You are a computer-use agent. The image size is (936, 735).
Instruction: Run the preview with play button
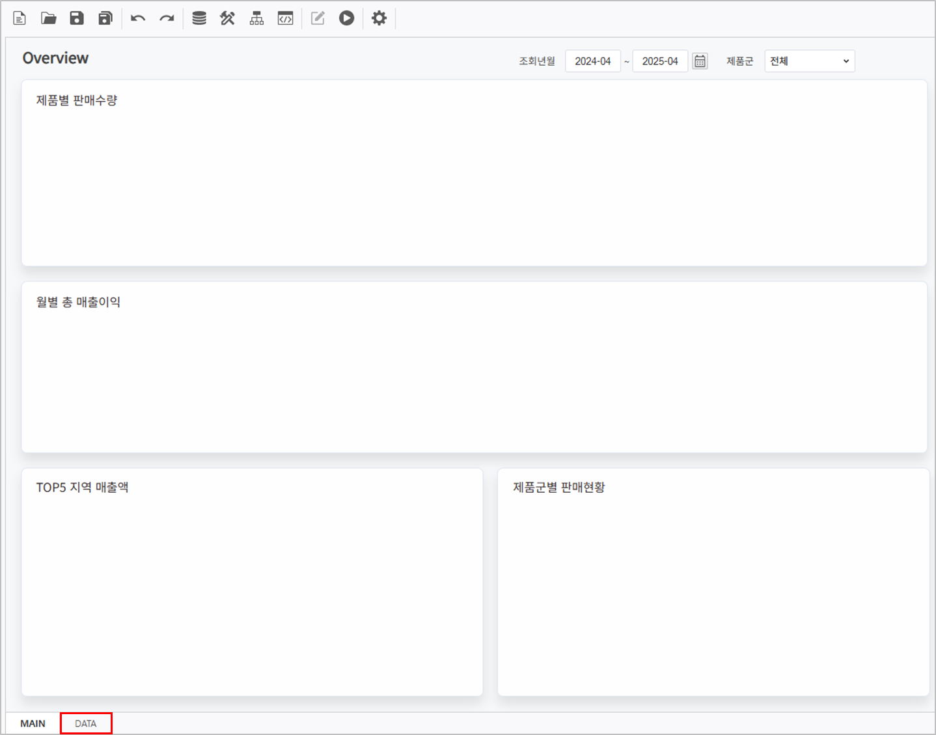point(346,18)
